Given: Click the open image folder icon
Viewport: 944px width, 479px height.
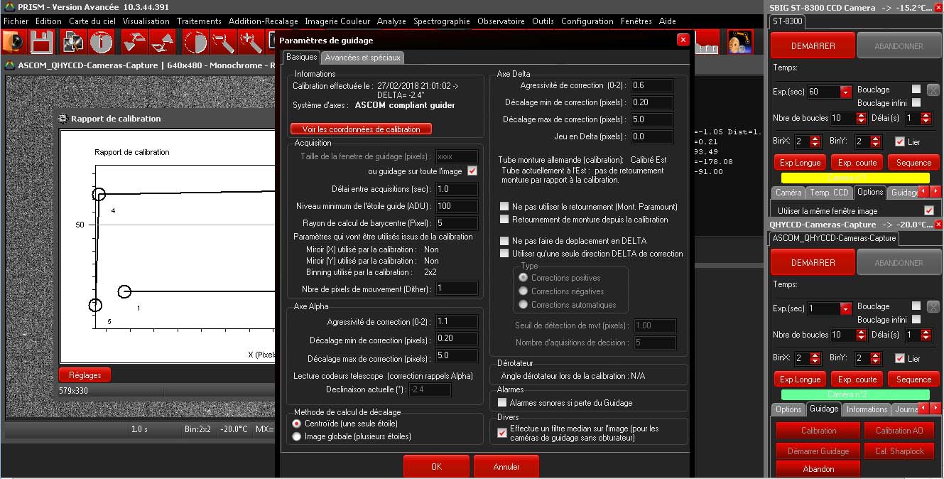Looking at the screenshot, I should [13, 42].
